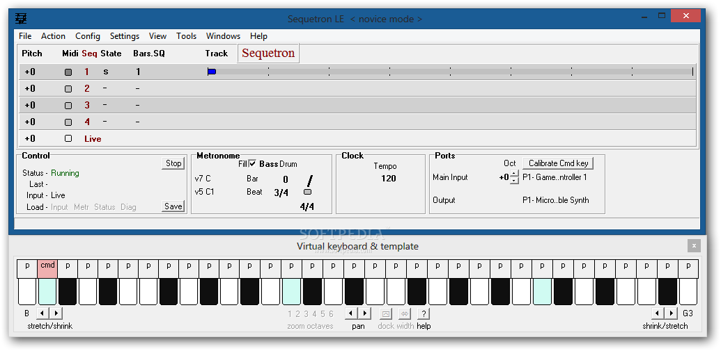
Task: Click the Load Metr option
Action: point(82,207)
